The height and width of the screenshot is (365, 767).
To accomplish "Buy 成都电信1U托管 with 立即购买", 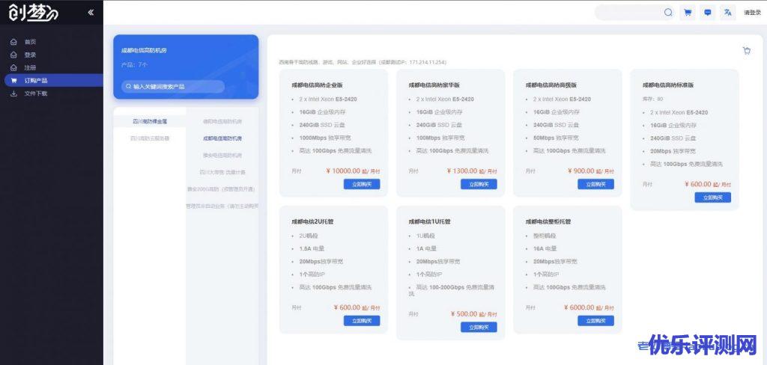I will click(479, 328).
